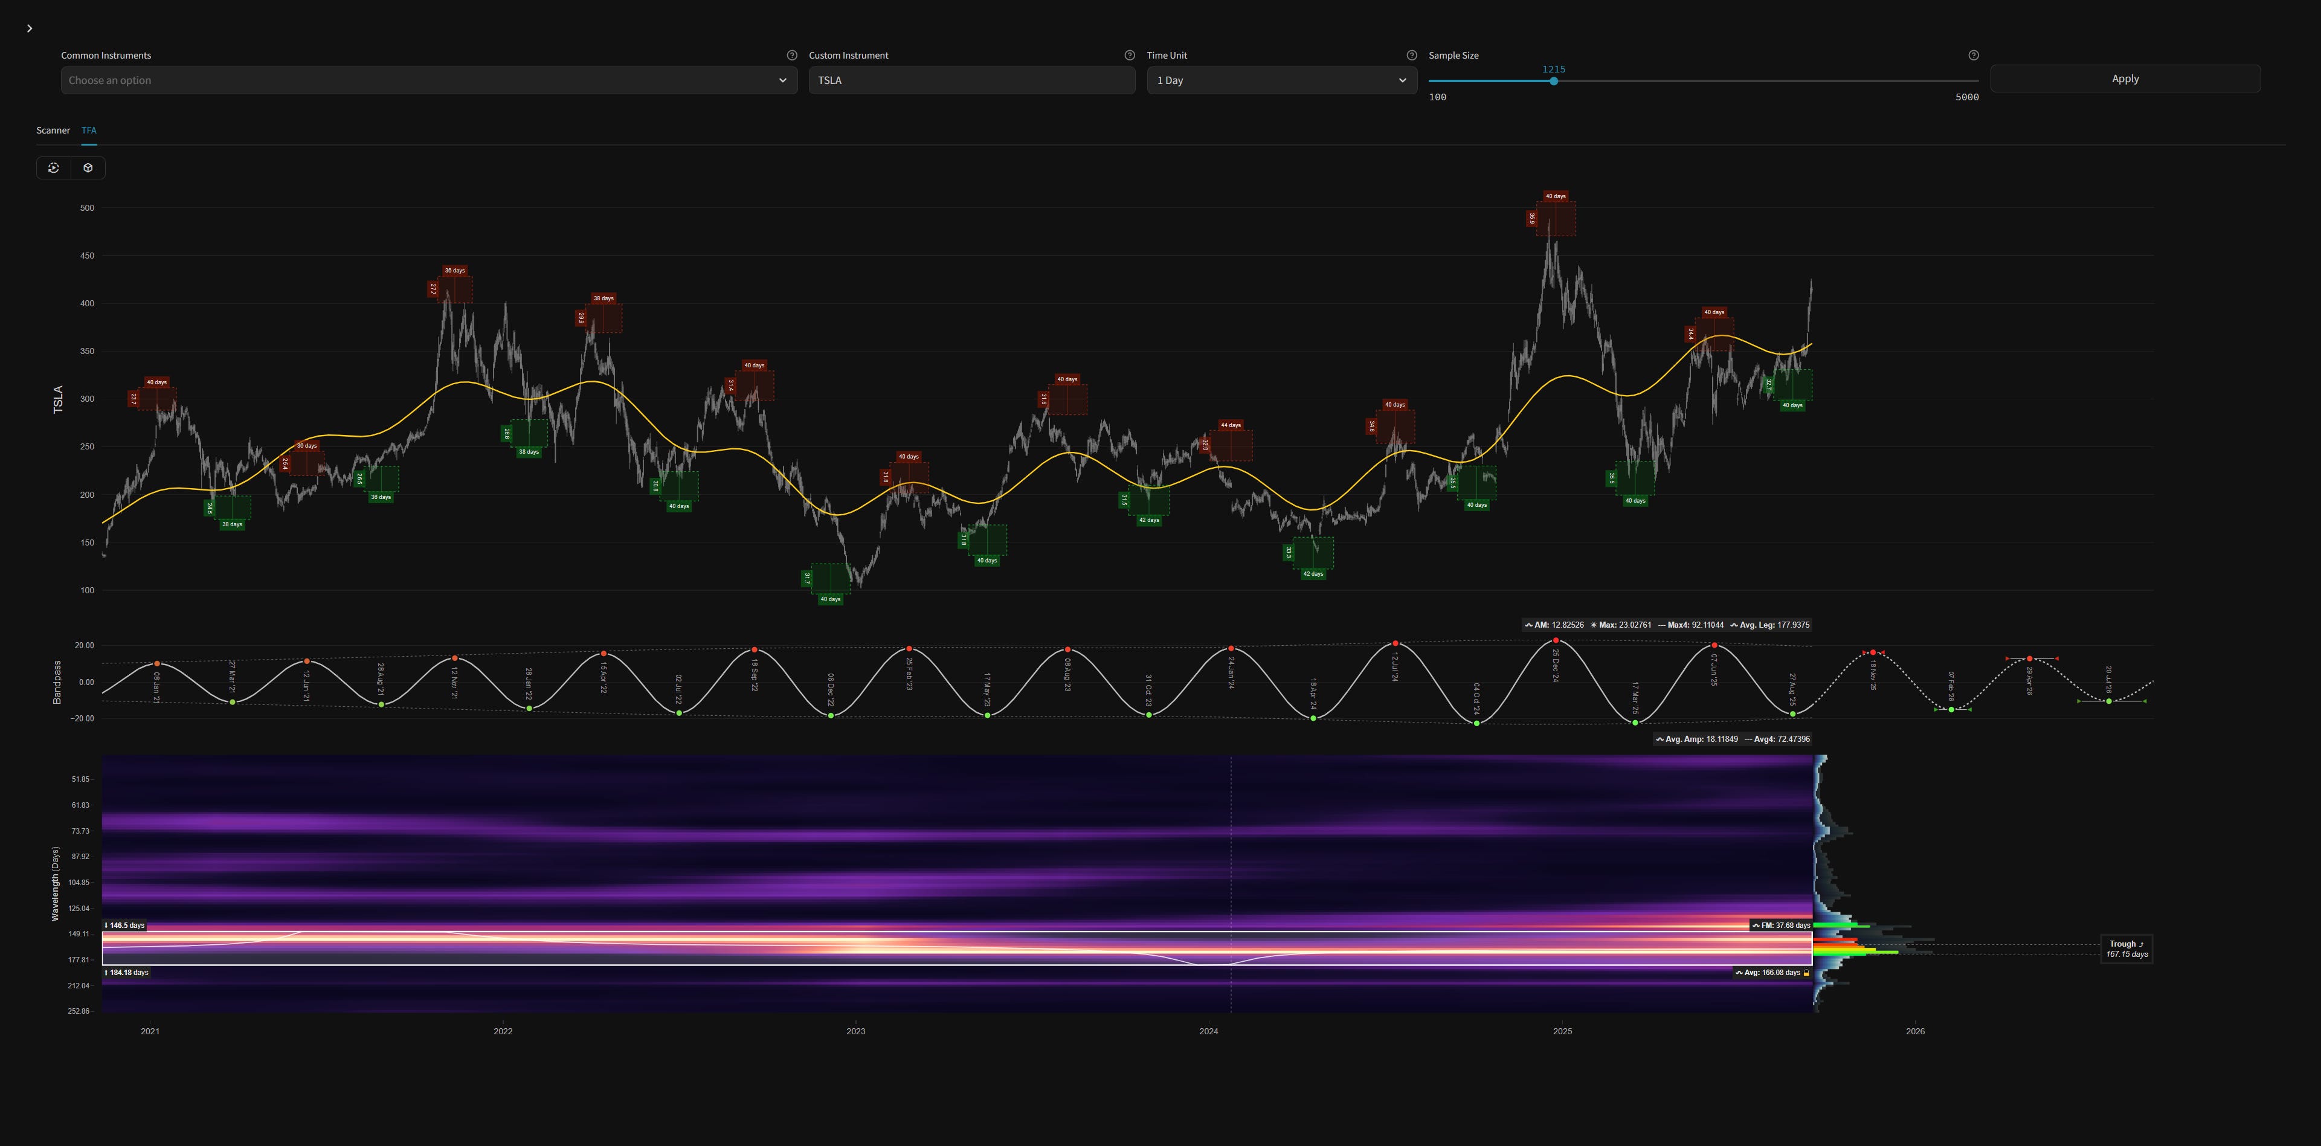The image size is (2321, 1146).
Task: Click the projected 18 Nov '25 peak marker
Action: [x=1873, y=652]
